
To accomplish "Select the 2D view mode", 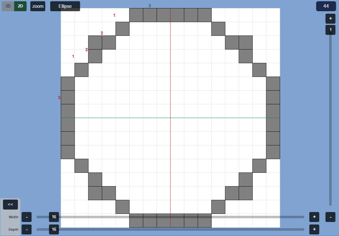I will tap(20, 6).
